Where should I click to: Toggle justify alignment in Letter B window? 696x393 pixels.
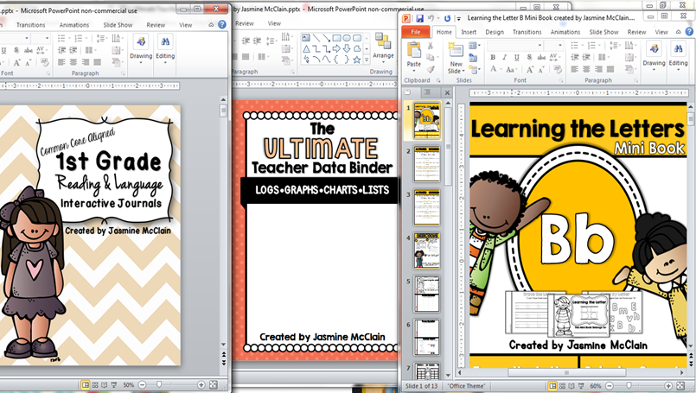(610, 69)
